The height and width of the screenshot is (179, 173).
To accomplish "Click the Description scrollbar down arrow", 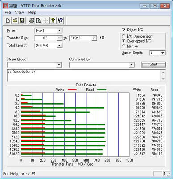I will point(163,79).
